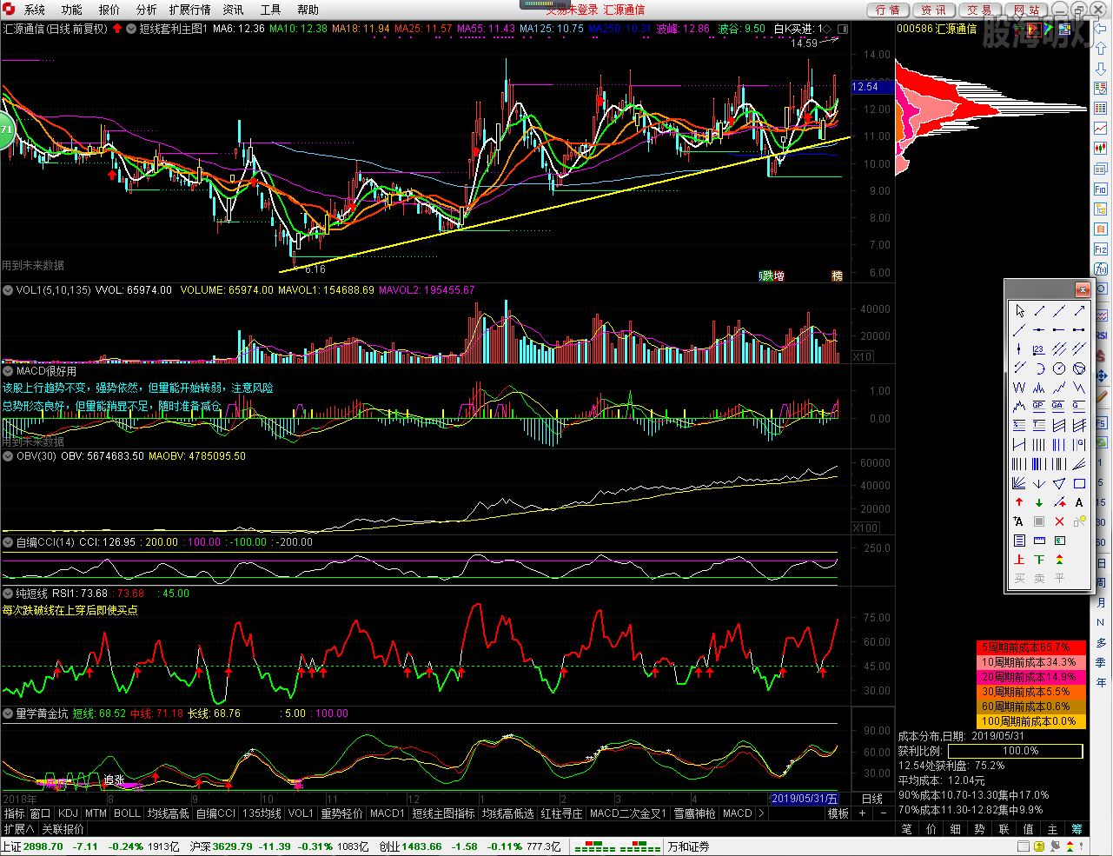Expand the OBV(30) panel dropdown

coord(8,456)
